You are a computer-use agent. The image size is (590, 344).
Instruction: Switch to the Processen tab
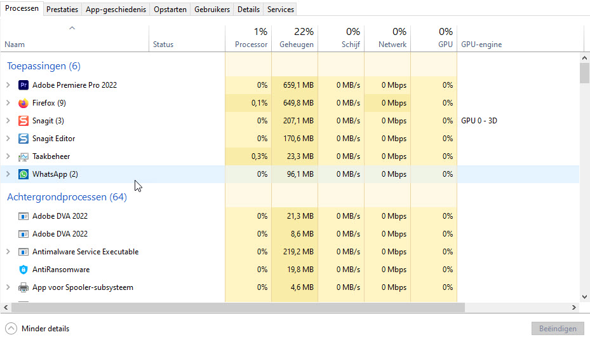22,8
